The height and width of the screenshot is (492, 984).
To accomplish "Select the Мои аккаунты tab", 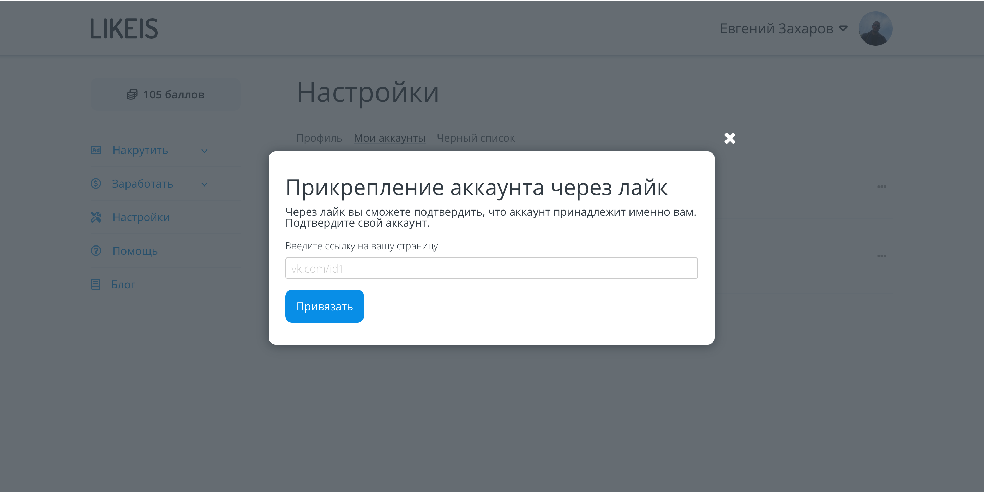I will 389,138.
